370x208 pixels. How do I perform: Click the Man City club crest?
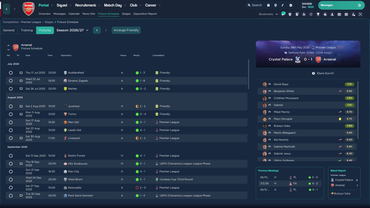tap(65, 172)
